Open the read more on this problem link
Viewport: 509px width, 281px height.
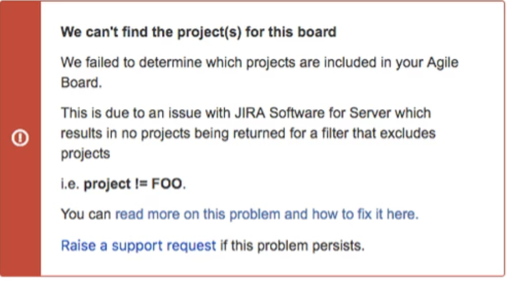click(x=267, y=215)
